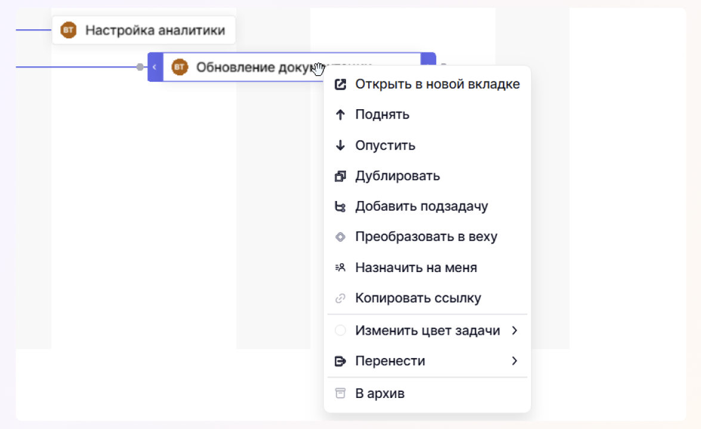Click the link icon beside Копировать ссылку
Viewport: 701px width, 429px height.
(341, 298)
